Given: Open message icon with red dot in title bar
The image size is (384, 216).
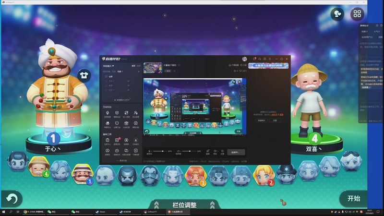Looking at the screenshot, I should (x=254, y=59).
